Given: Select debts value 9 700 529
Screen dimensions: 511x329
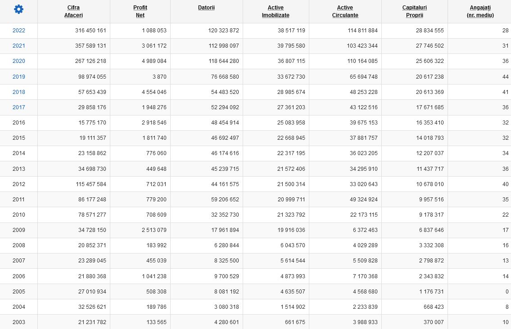Looking at the screenshot, I should (x=226, y=276).
